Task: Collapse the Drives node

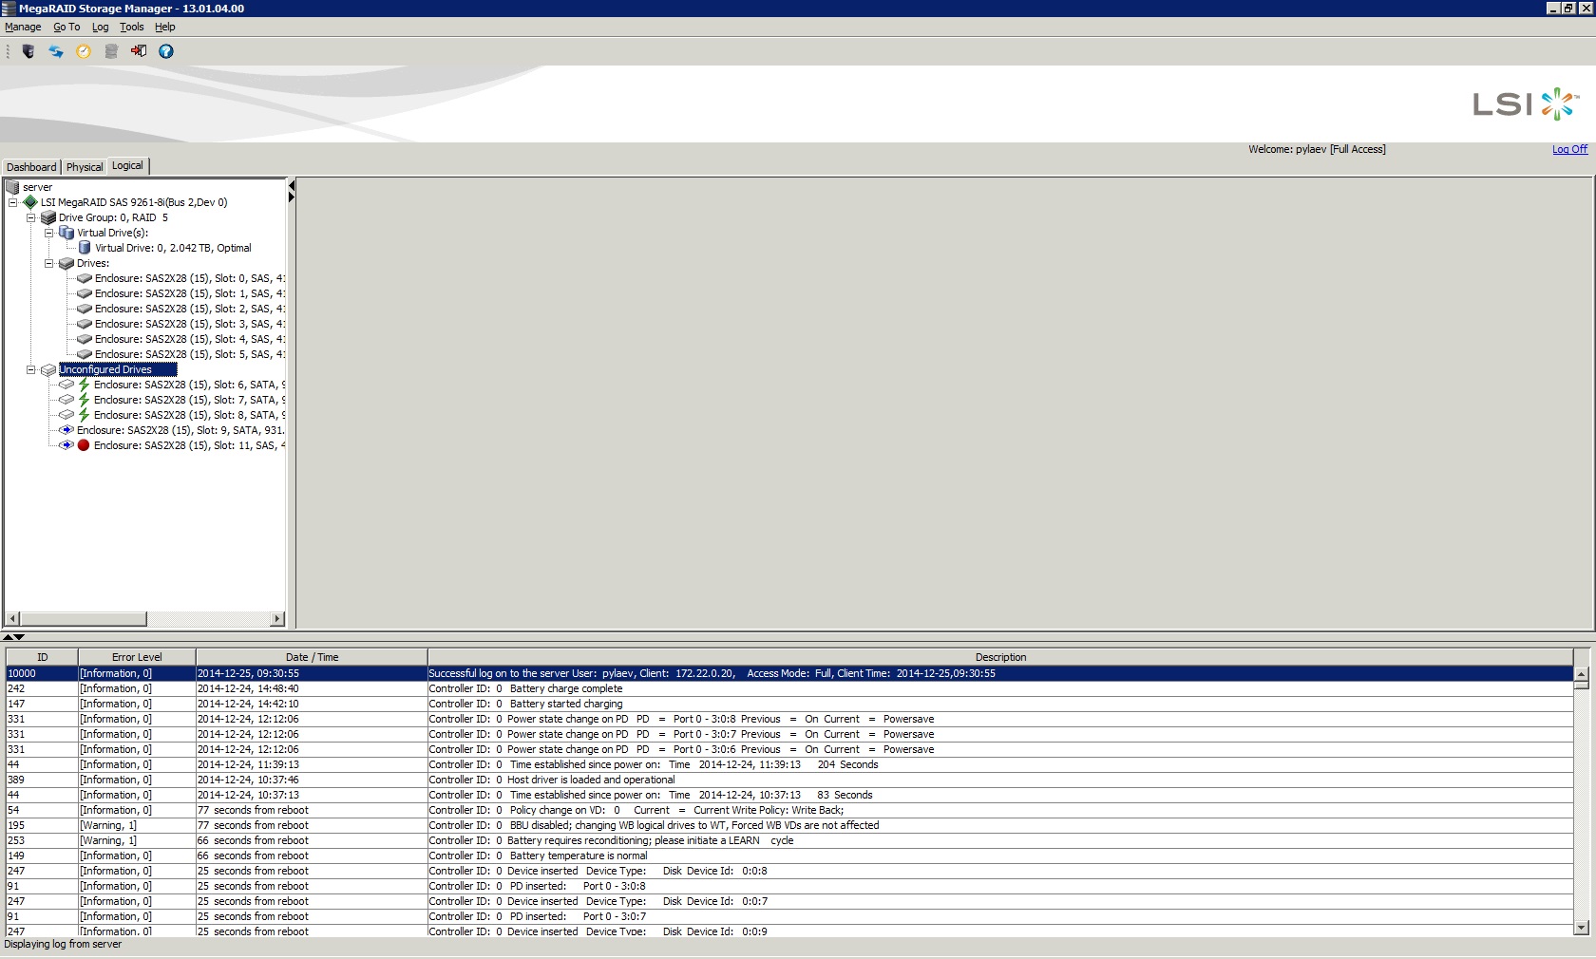Action: point(48,263)
